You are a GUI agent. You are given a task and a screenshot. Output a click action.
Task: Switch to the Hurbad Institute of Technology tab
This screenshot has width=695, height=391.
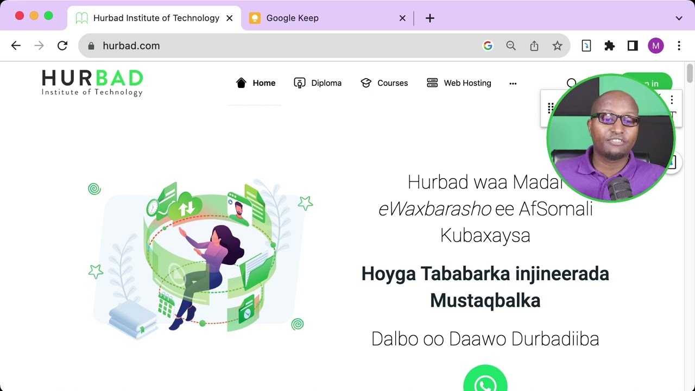[155, 18]
